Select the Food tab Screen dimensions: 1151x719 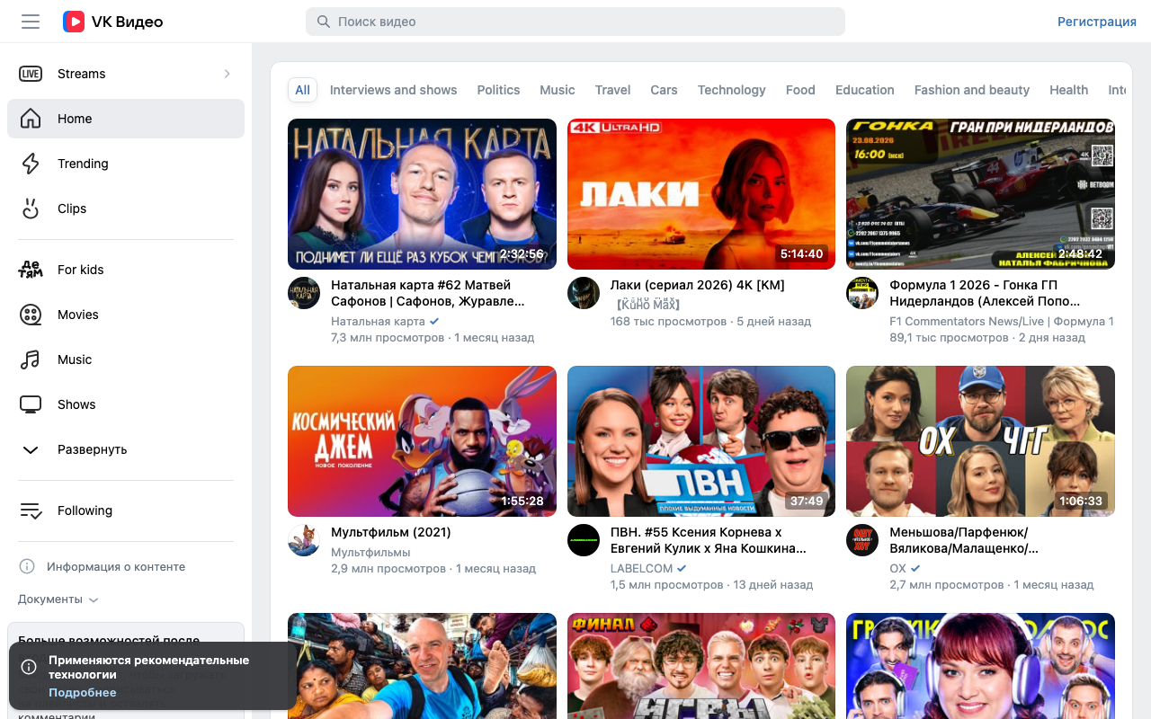point(800,90)
